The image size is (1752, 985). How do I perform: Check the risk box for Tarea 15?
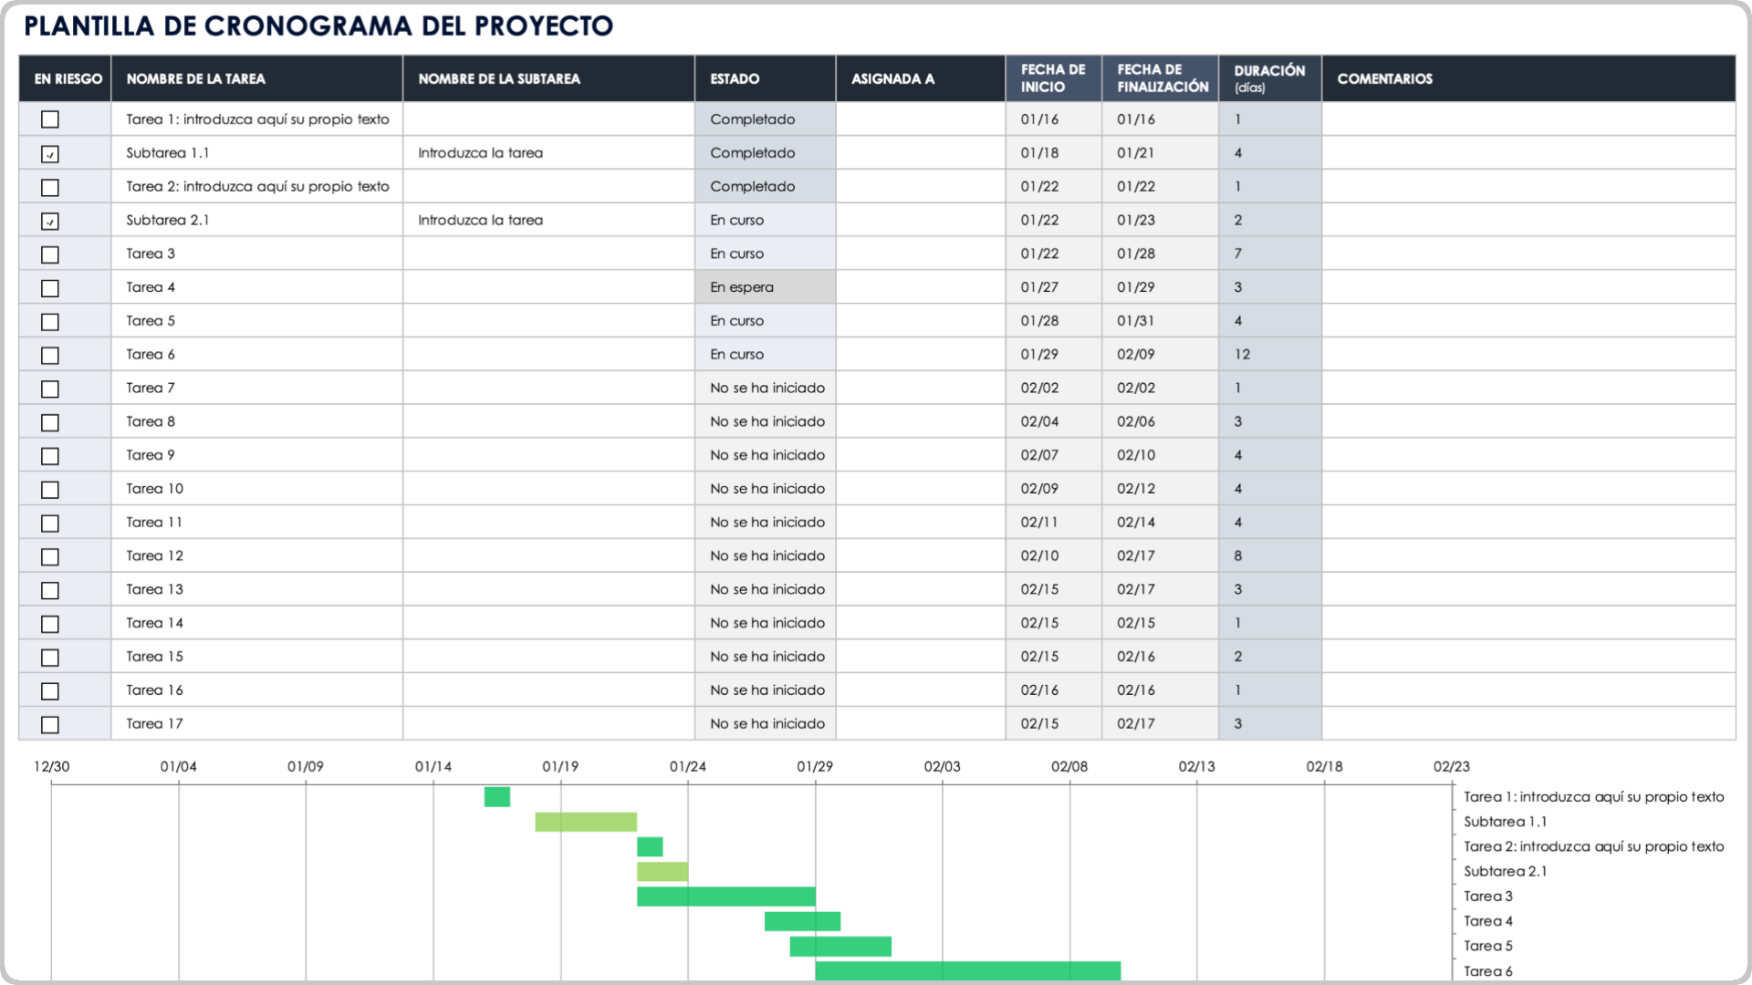[50, 658]
